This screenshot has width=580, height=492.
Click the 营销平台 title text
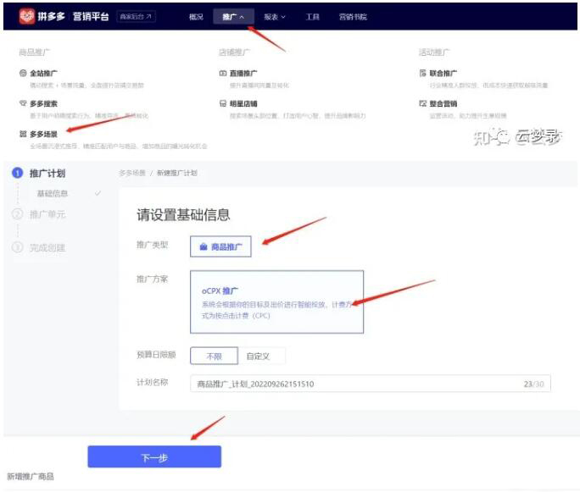91,16
